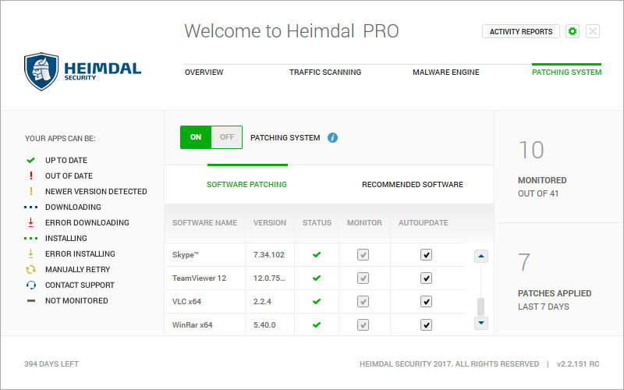This screenshot has width=624, height=390.
Task: Switch the Patching System toggle to ON
Action: pos(196,137)
